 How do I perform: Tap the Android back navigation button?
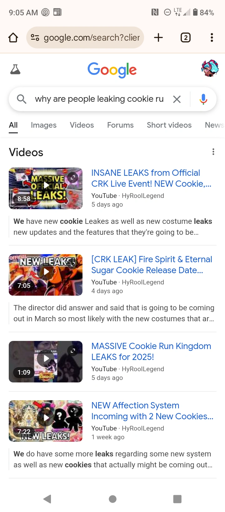47,499
